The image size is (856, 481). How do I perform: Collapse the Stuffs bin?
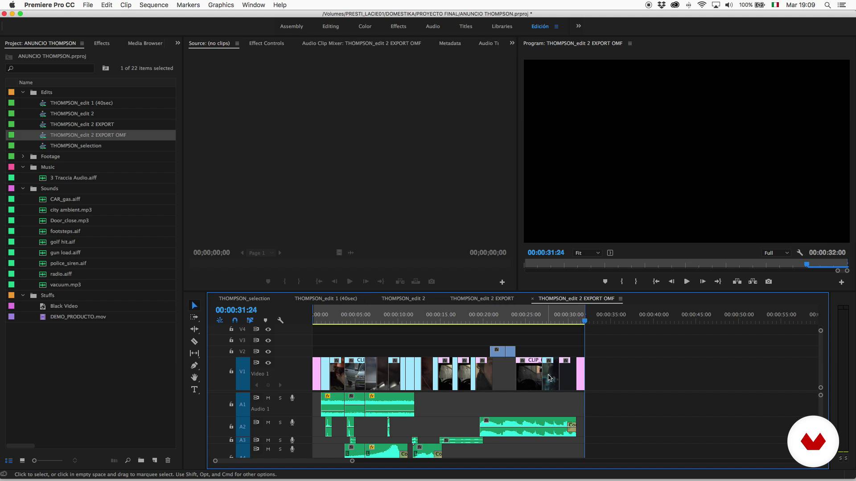click(x=23, y=295)
